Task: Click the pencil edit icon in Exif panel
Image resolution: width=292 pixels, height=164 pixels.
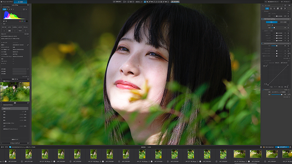Action: (x=28, y=45)
